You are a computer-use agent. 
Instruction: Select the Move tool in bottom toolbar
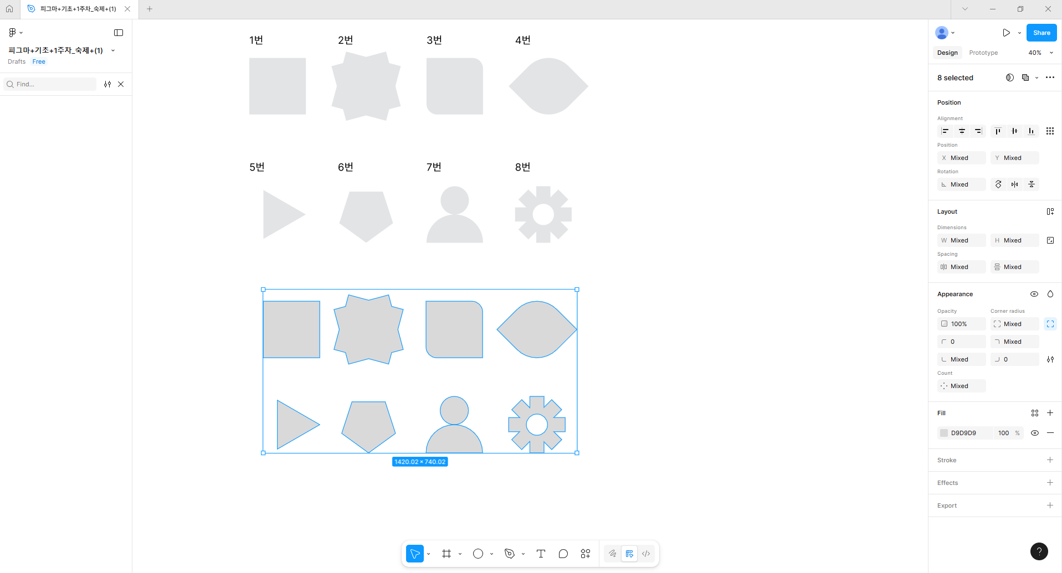click(x=415, y=554)
